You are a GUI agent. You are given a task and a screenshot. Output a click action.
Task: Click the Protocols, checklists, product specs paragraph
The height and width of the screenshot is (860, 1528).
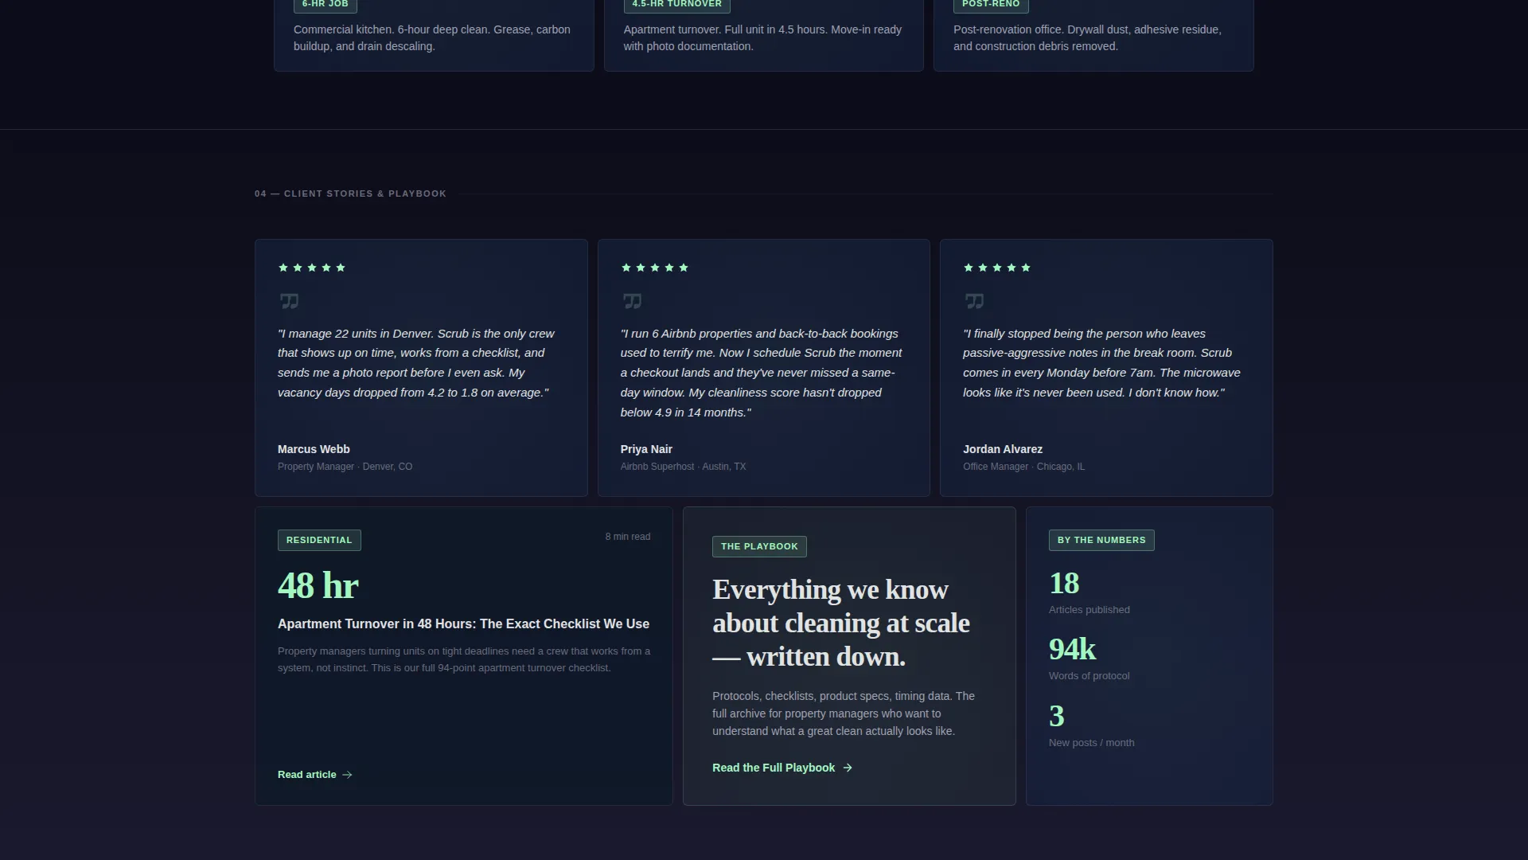(844, 713)
